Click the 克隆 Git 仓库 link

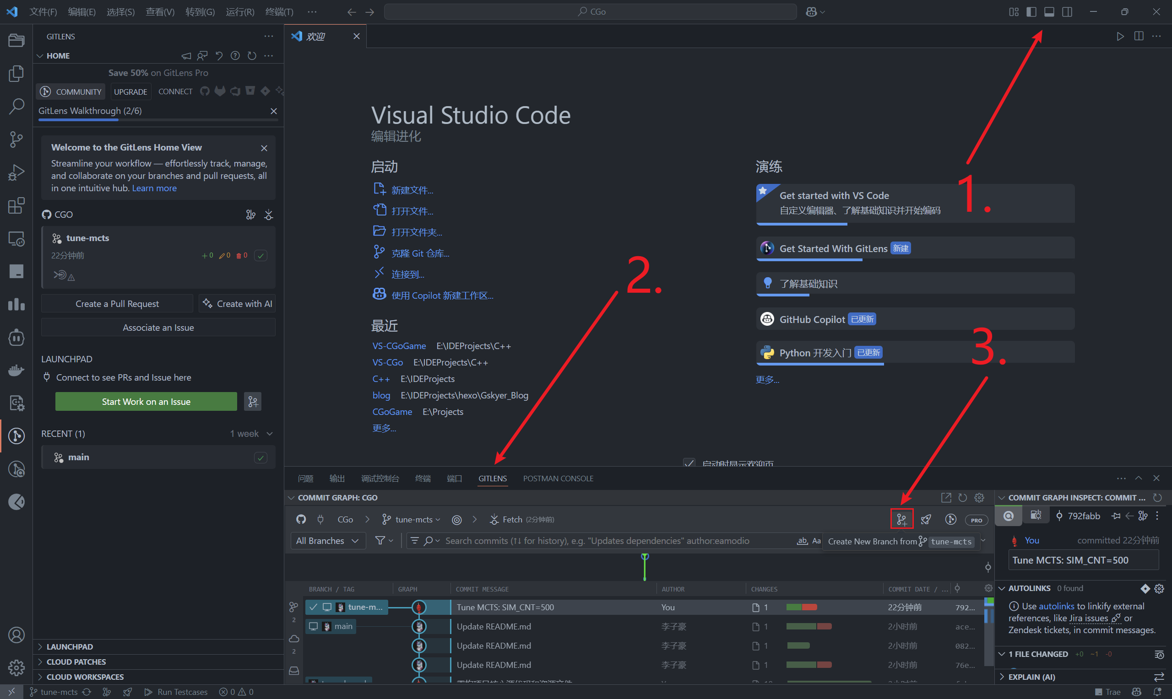point(420,253)
